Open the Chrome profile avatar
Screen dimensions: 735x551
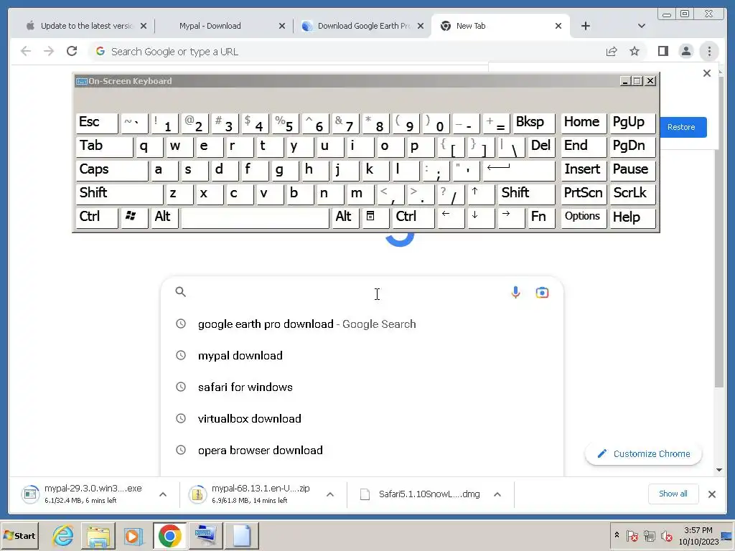click(685, 51)
